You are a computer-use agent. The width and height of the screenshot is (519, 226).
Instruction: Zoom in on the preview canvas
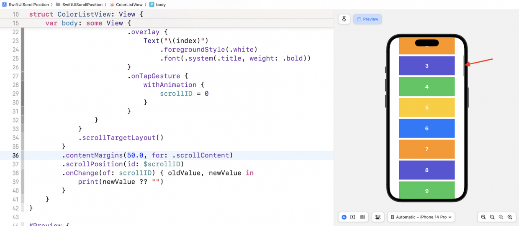coord(510,217)
